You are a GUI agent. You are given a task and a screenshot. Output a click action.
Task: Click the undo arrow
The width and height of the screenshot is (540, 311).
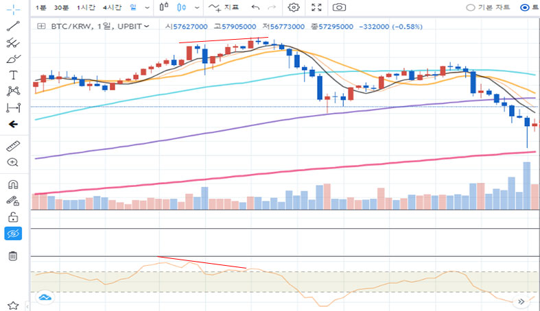255,8
